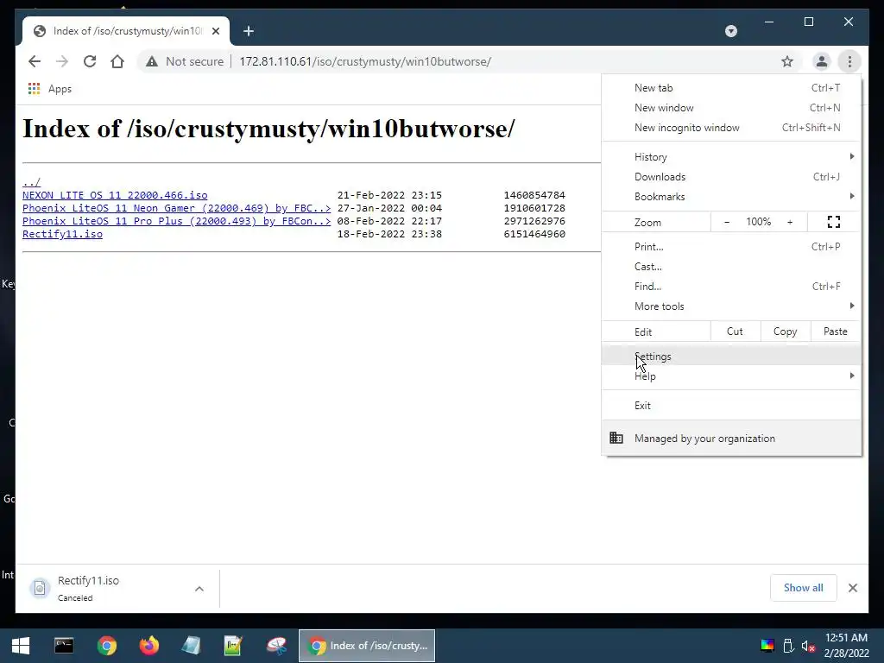Click the Apps bookmark label
Image resolution: width=884 pixels, height=663 pixels.
coord(60,89)
